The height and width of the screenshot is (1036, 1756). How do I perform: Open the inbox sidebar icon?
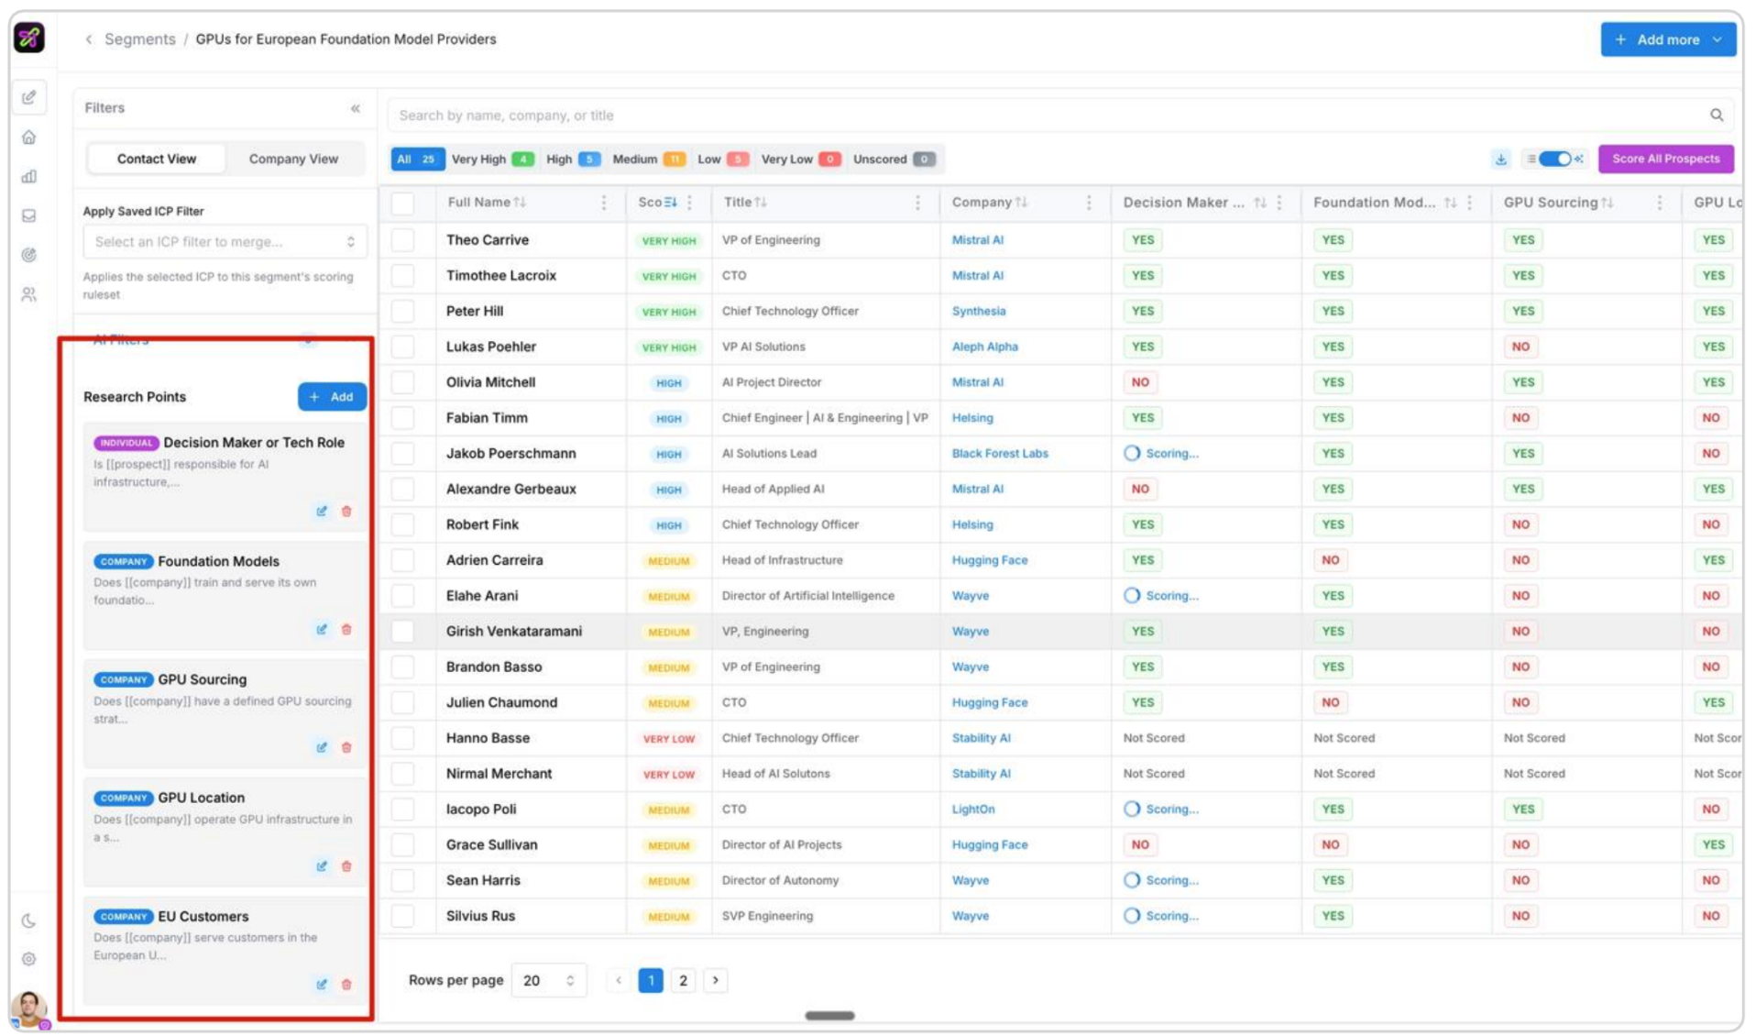29,215
